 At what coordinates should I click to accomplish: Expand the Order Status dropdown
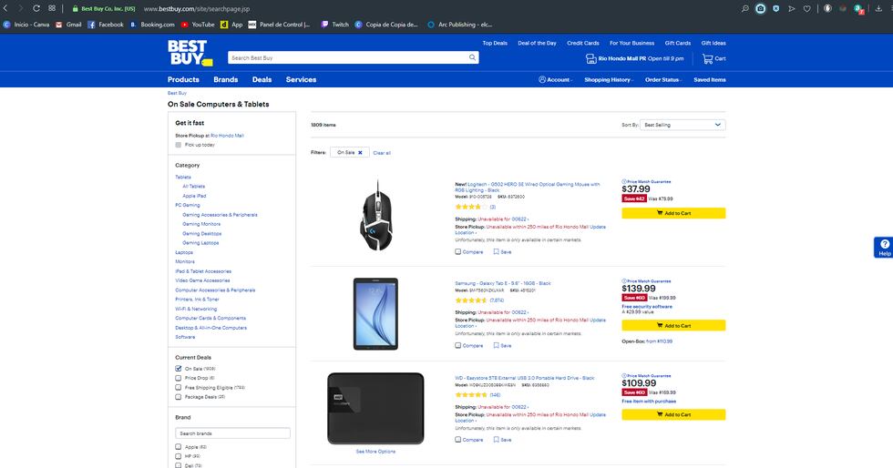coord(663,80)
